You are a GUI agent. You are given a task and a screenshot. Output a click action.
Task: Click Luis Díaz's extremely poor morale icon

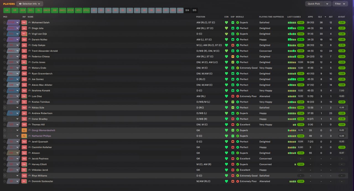238,96
